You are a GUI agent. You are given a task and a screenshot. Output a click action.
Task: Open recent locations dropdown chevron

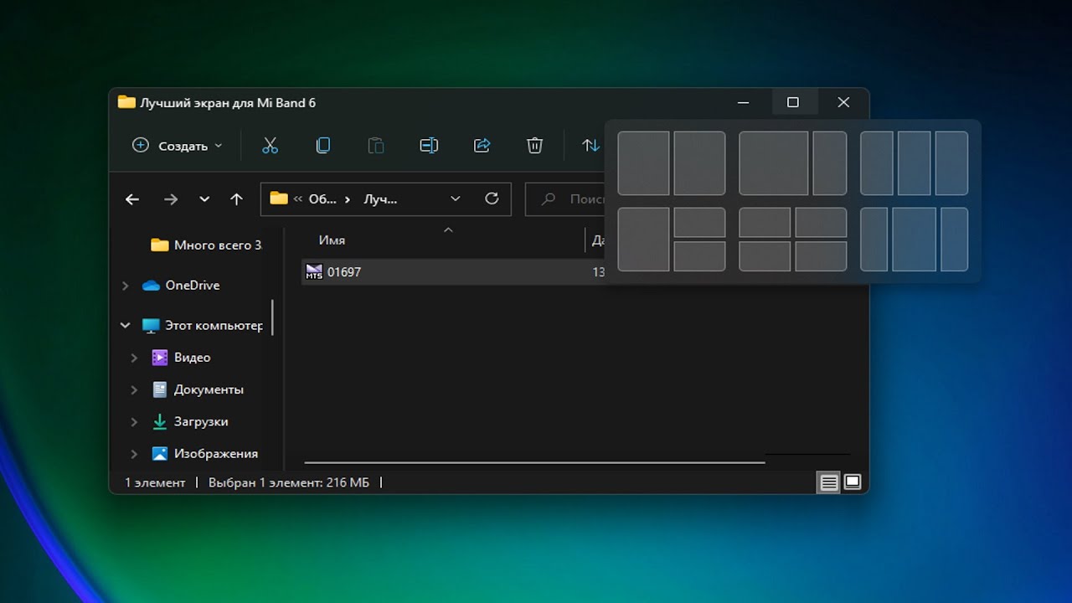tap(204, 199)
